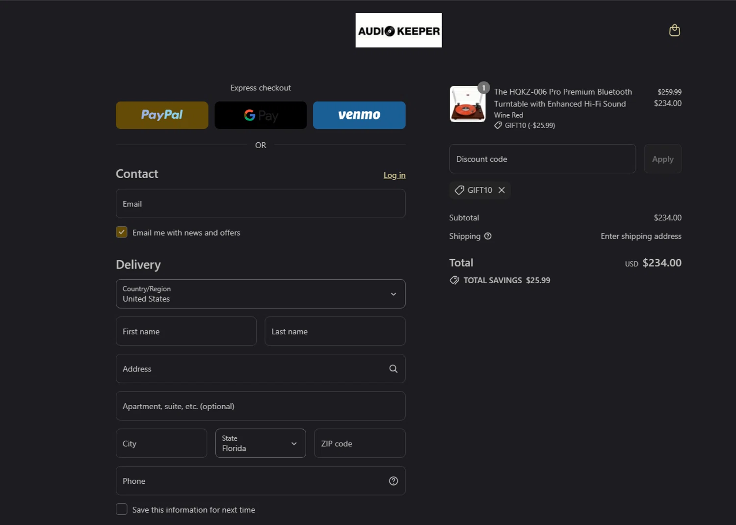Image resolution: width=736 pixels, height=525 pixels.
Task: Click the phone field help question icon
Action: coord(394,481)
